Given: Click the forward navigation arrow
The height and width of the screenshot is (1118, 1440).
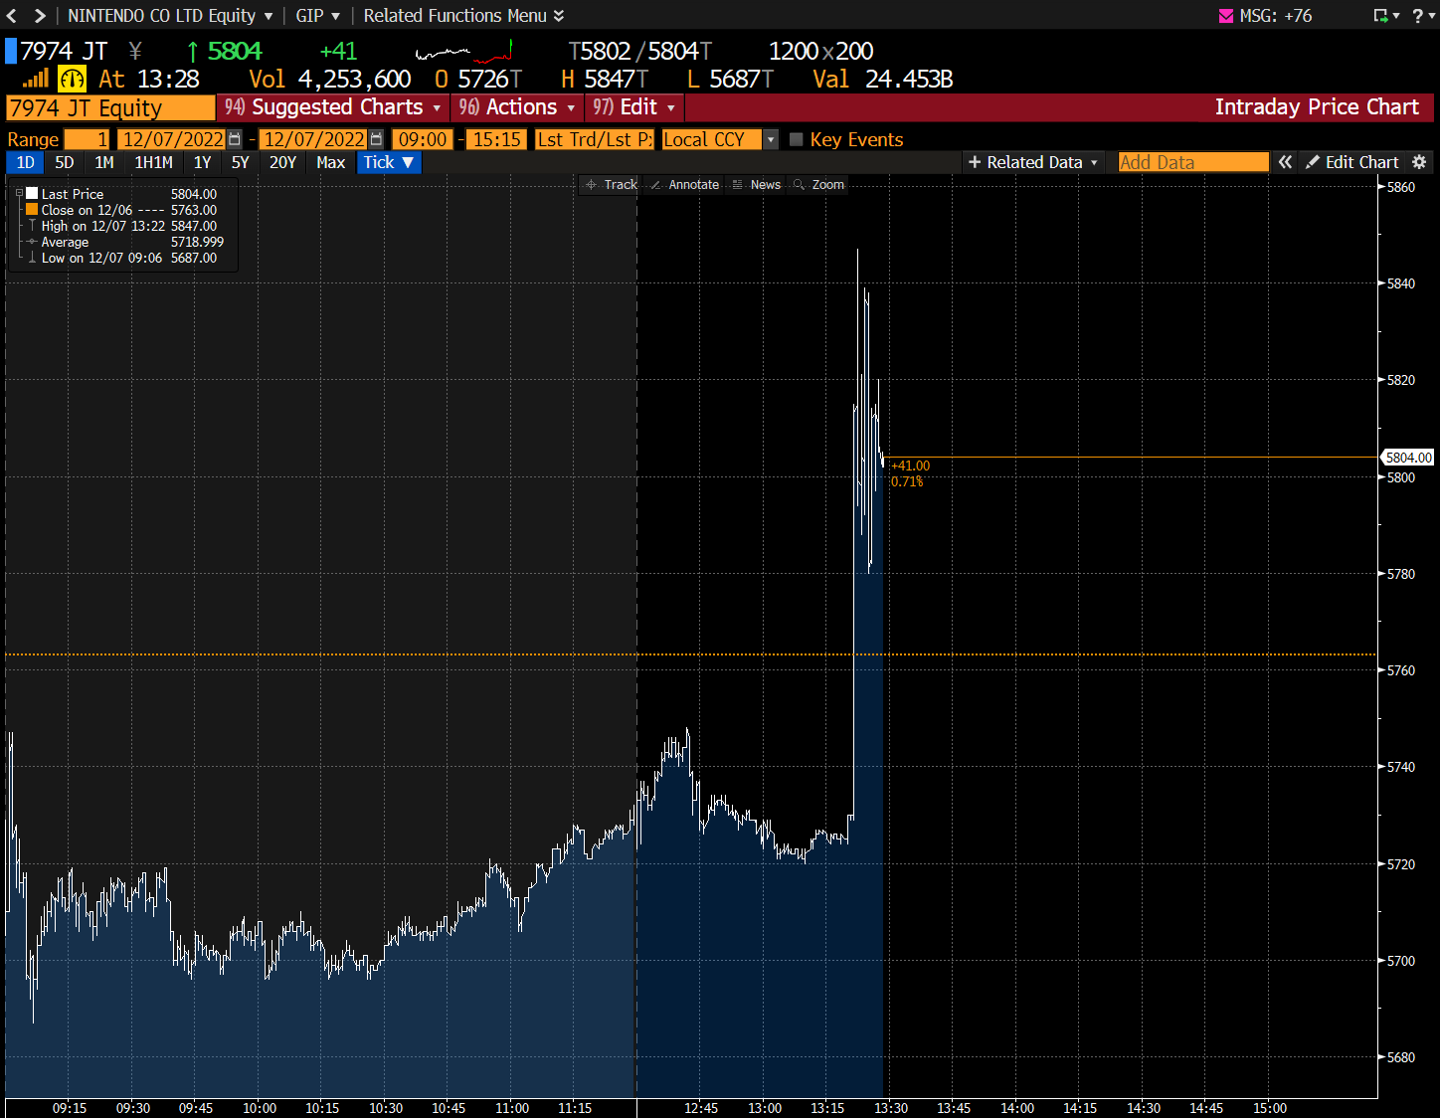Looking at the screenshot, I should point(40,16).
